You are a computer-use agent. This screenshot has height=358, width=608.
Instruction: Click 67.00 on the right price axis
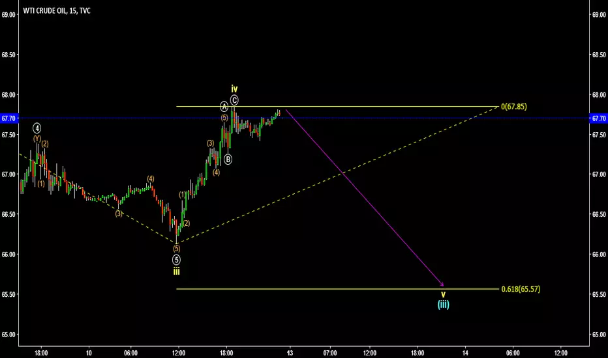tap(599, 174)
